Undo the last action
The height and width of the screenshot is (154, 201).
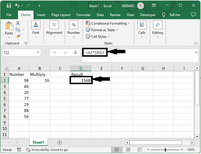click(x=17, y=5)
